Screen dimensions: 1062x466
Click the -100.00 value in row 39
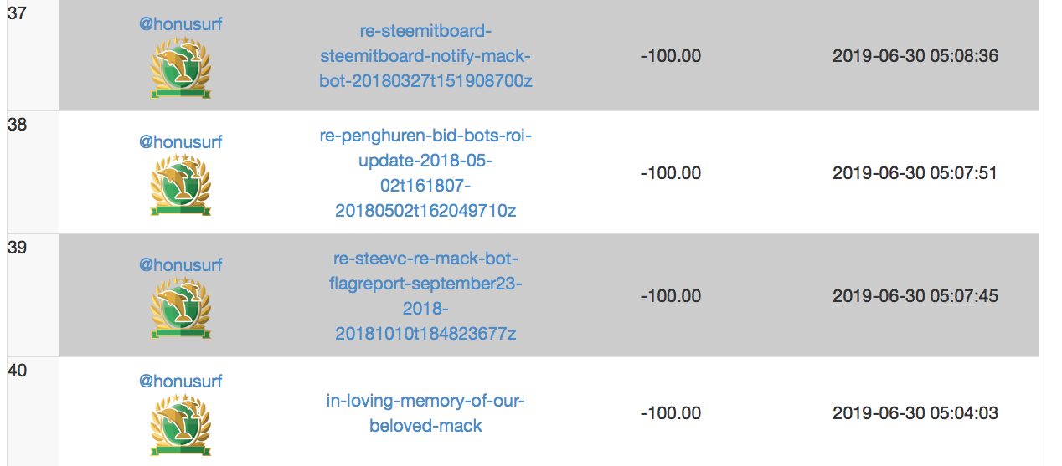tap(670, 296)
